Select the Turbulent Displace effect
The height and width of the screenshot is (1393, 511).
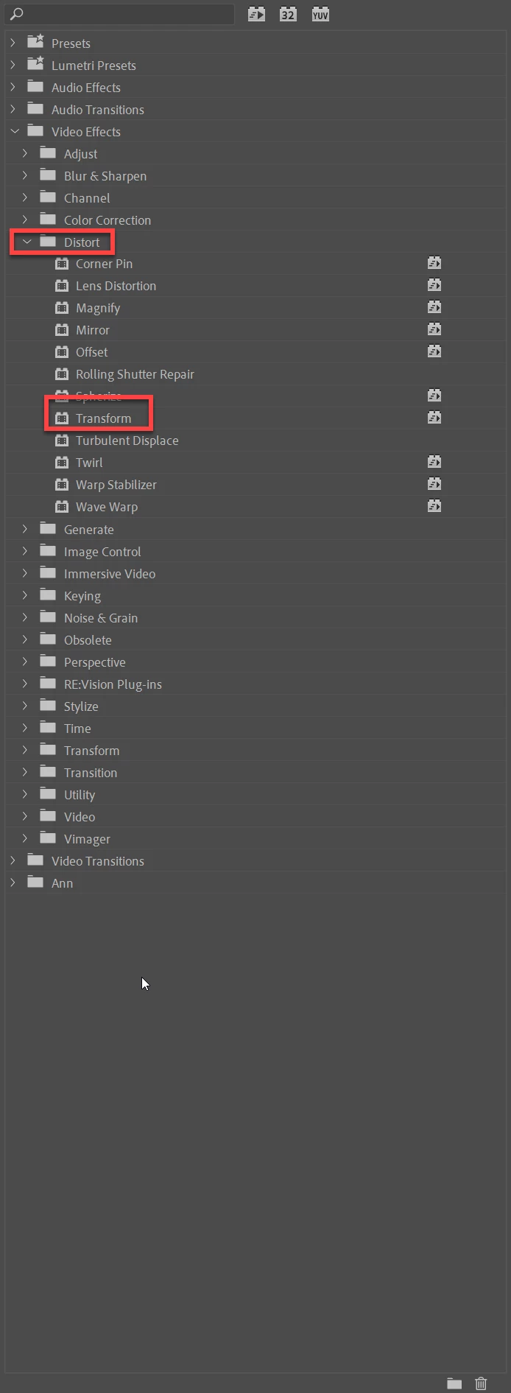pyautogui.click(x=127, y=441)
